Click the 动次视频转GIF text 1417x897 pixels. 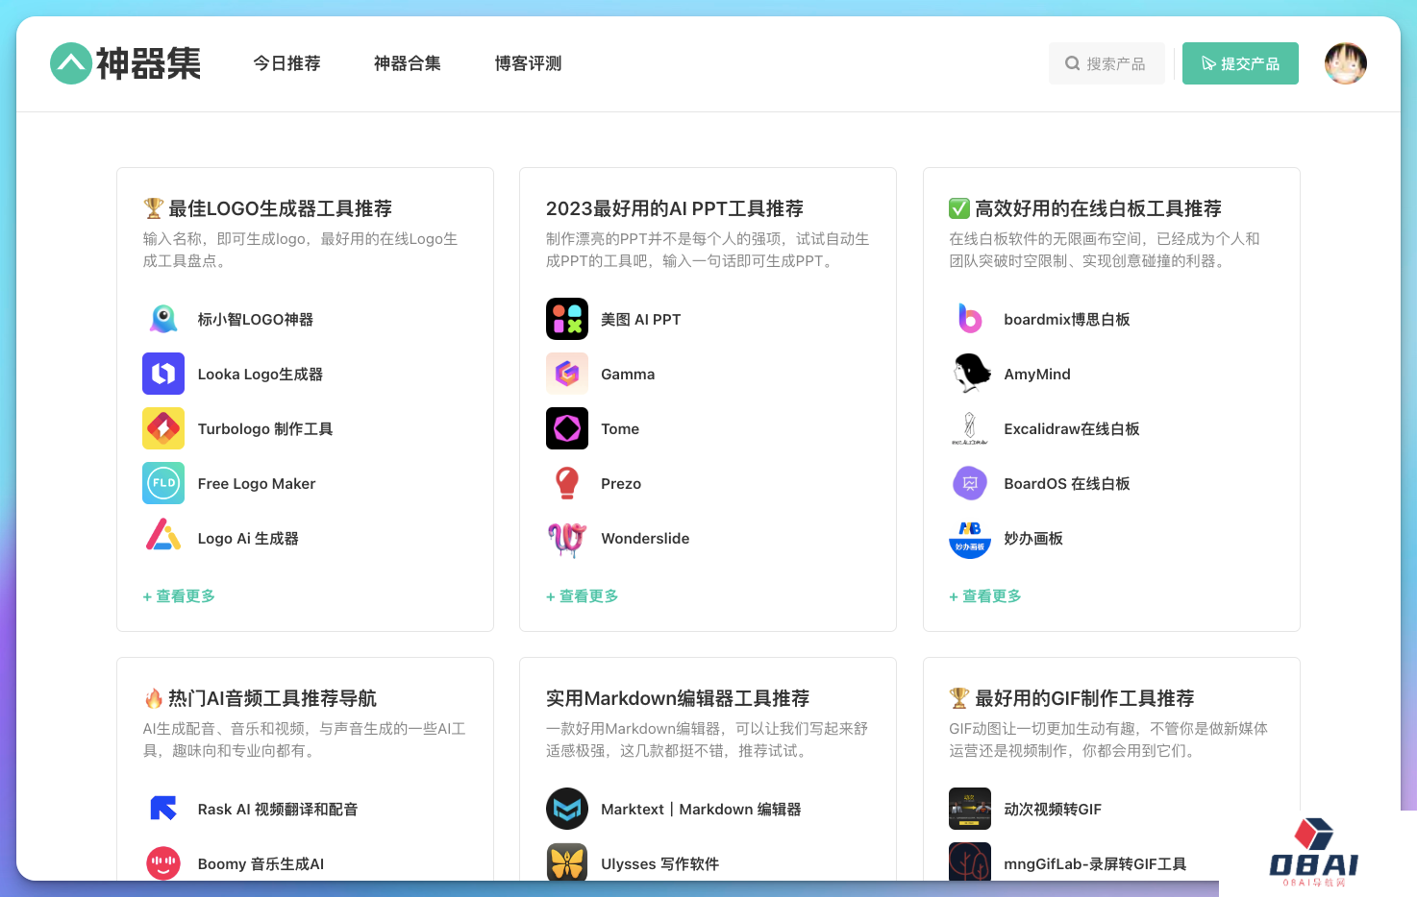tap(1053, 809)
